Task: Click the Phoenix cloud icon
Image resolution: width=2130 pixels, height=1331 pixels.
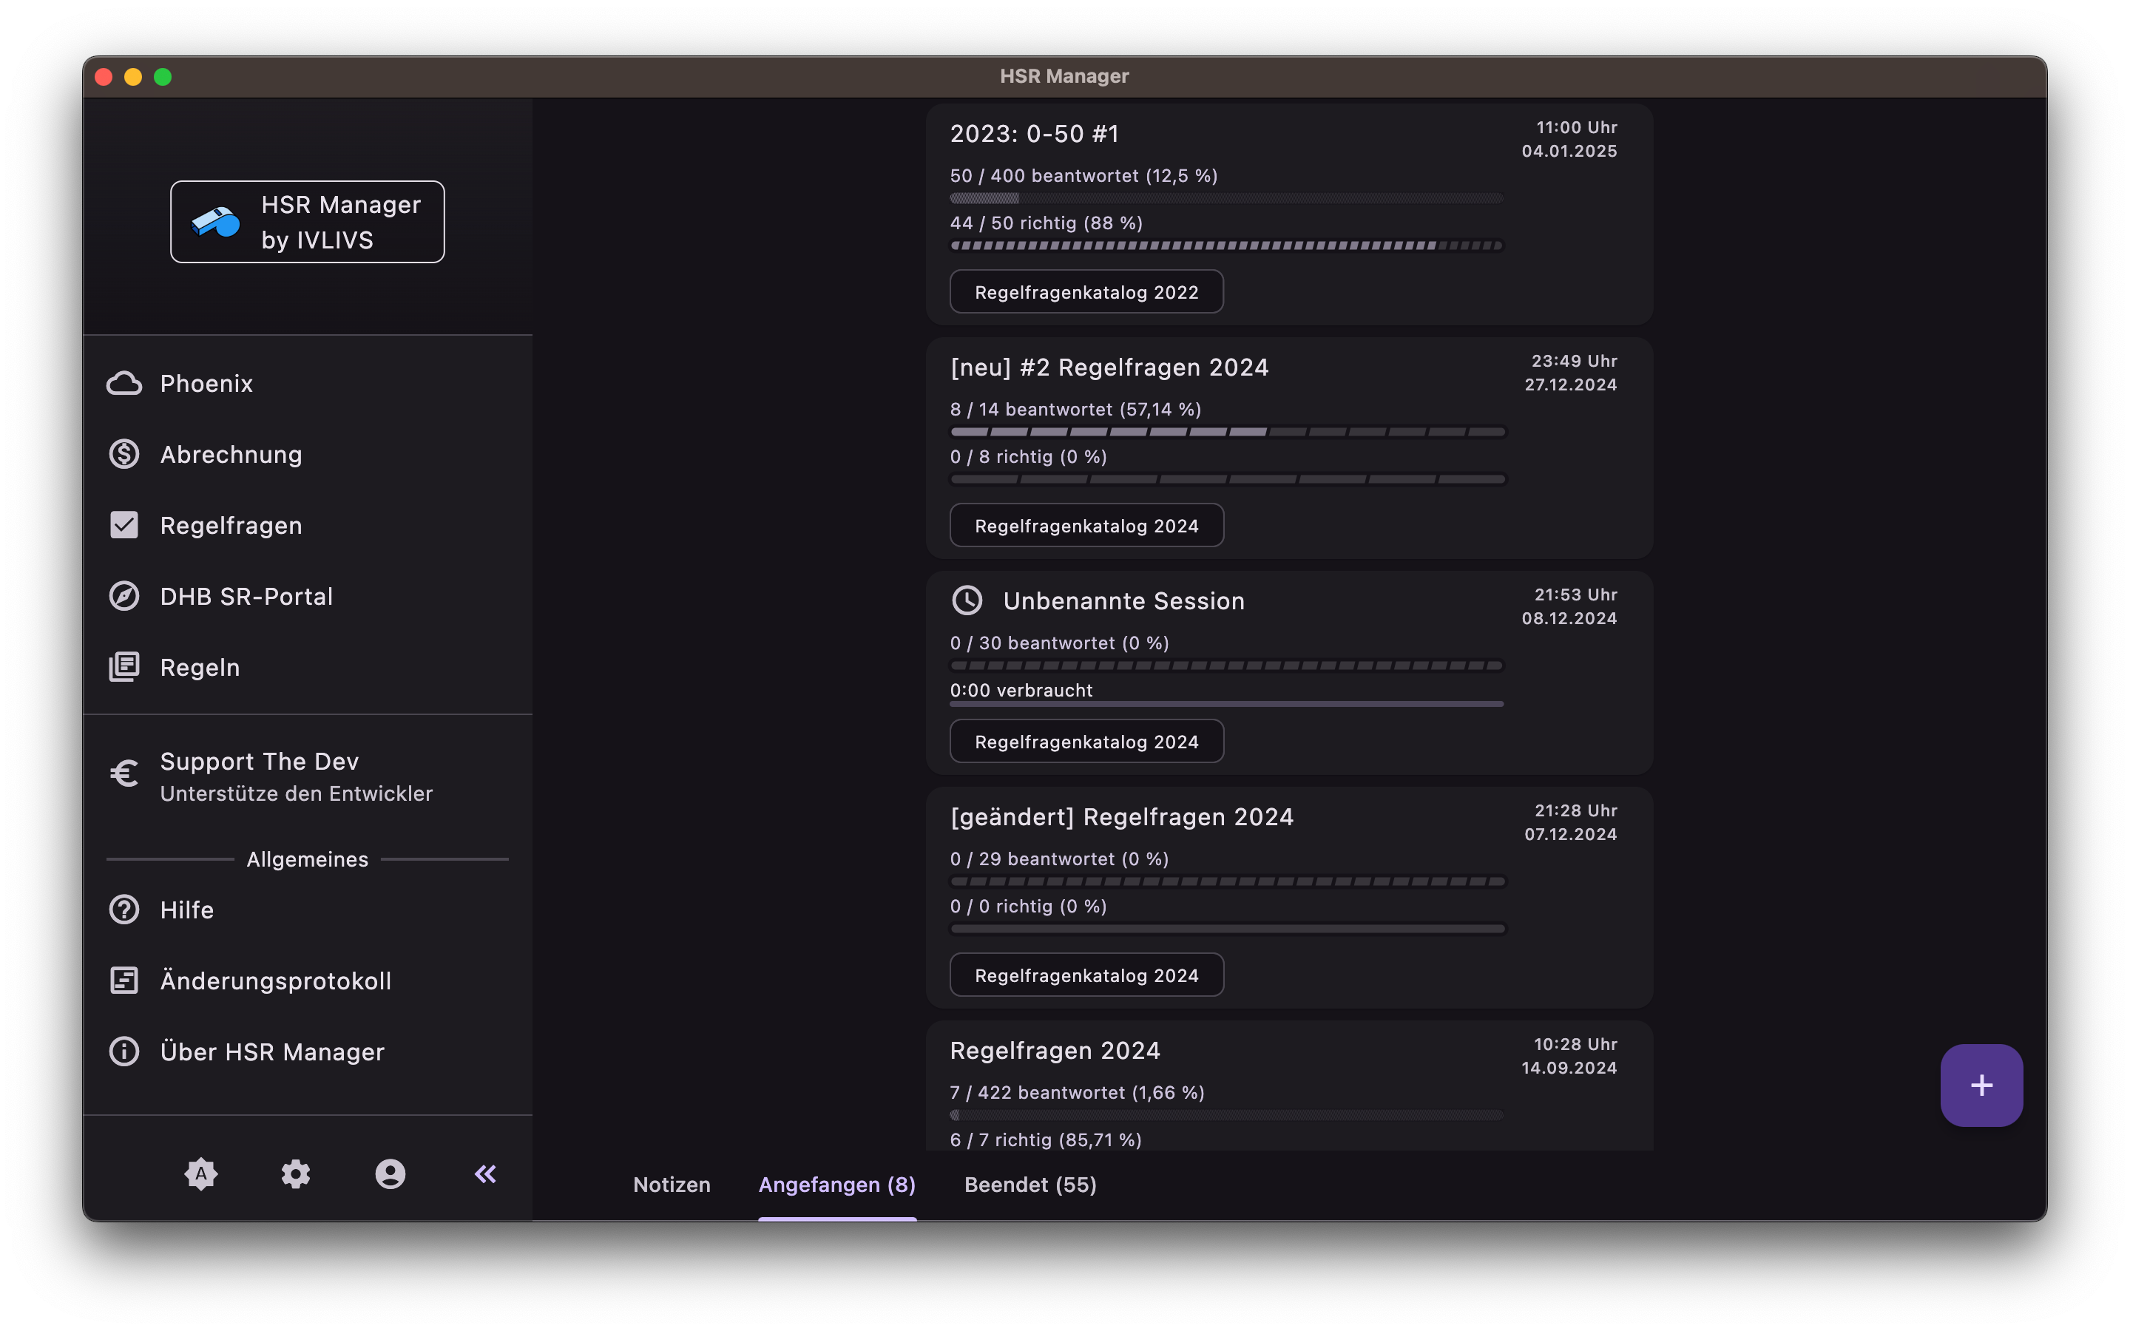Action: pyautogui.click(x=124, y=384)
